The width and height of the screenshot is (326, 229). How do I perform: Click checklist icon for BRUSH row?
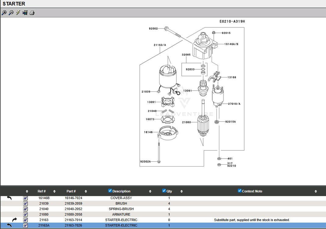tap(26, 203)
